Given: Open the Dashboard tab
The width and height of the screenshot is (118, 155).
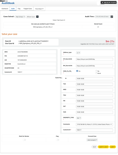Looking at the screenshot, I should [5, 9].
